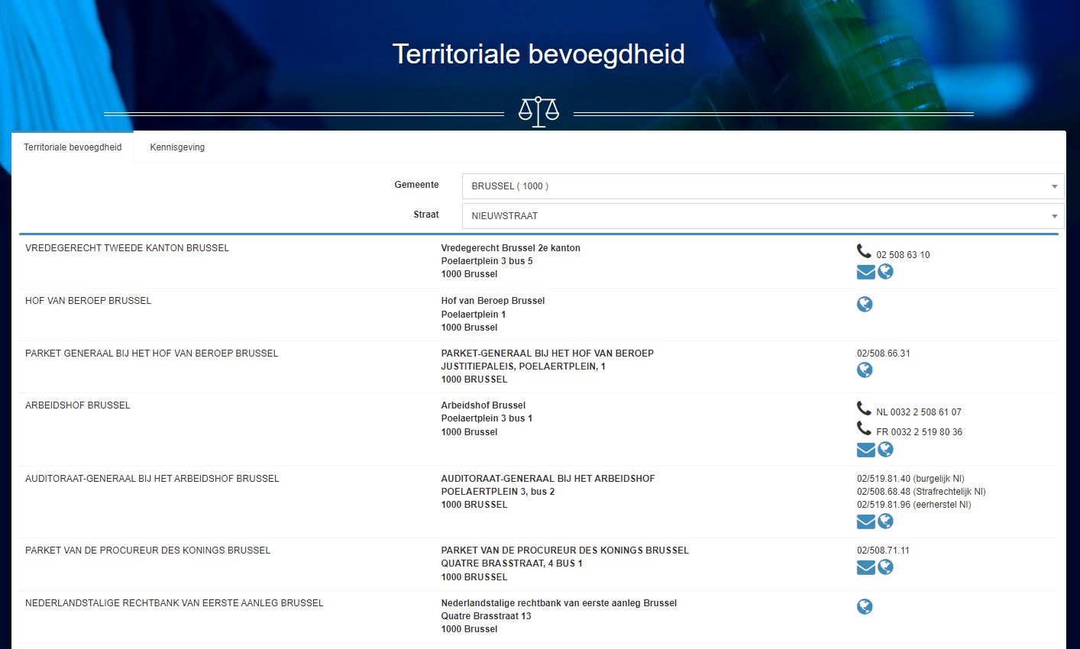Click globe icon for Parket Generaal row
1080x649 pixels.
point(865,370)
